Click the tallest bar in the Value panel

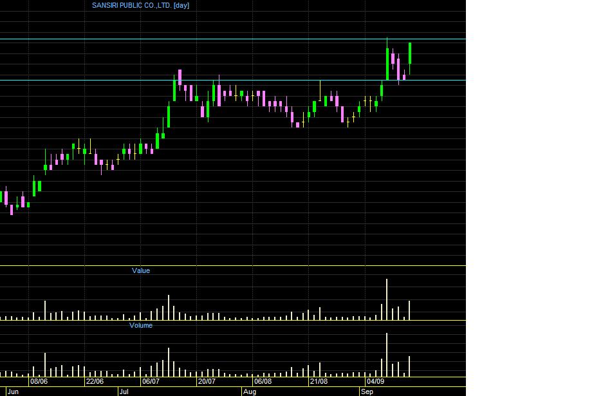click(387, 300)
